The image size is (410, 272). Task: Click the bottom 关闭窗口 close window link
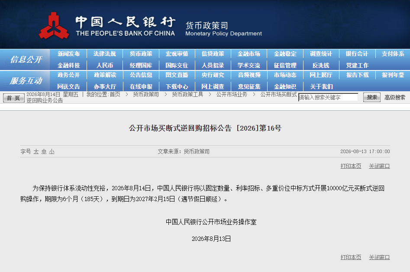[379, 257]
